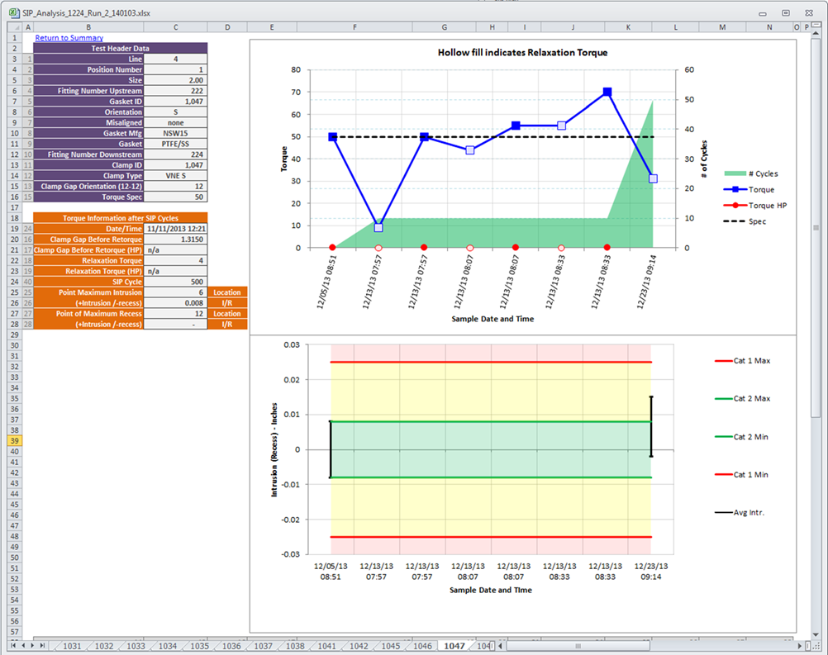Click the 'Sample Date and Time' axis title in torque chart
This screenshot has height=655, width=828.
coord(493,319)
